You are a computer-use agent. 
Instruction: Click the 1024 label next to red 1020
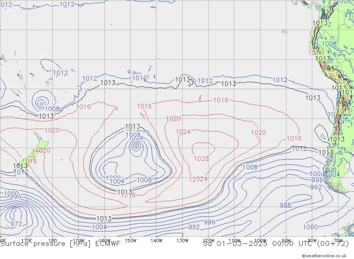(183, 132)
